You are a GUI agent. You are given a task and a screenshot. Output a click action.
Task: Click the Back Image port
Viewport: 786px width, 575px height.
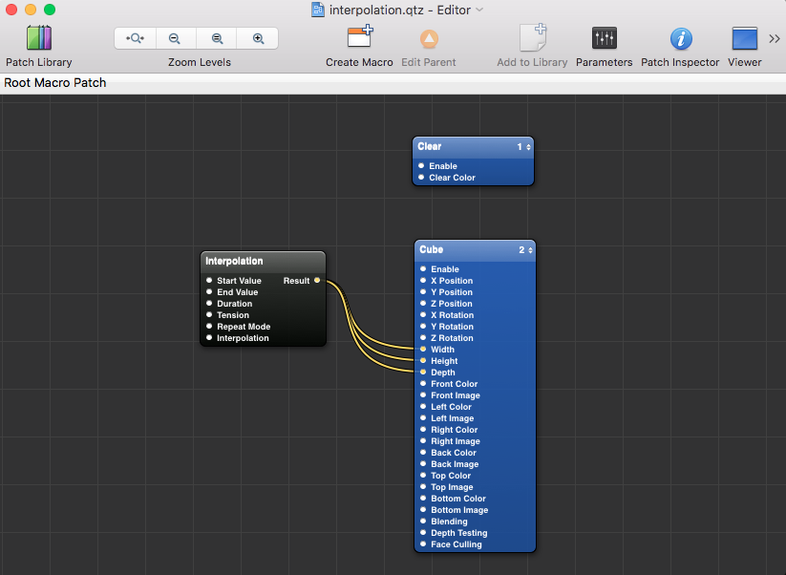tap(423, 463)
